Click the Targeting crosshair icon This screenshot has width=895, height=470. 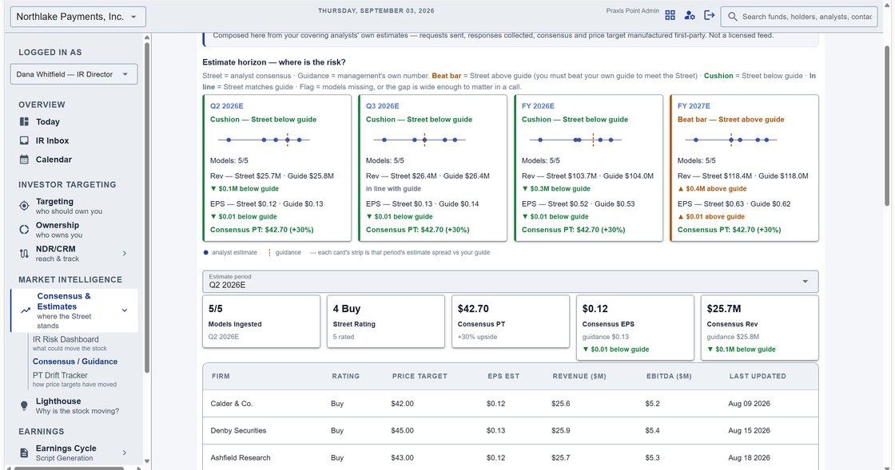[x=24, y=206]
